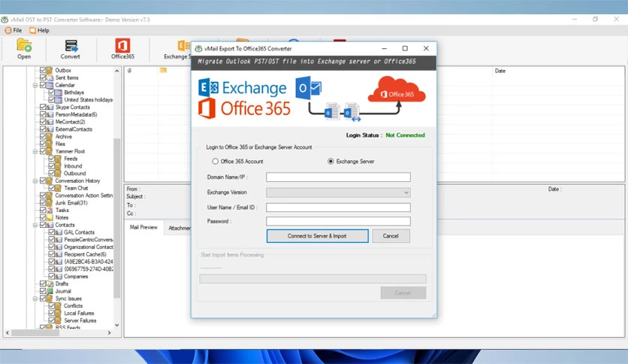This screenshot has height=364, width=628.
Task: Click the Files folder icon
Action: [x=50, y=144]
